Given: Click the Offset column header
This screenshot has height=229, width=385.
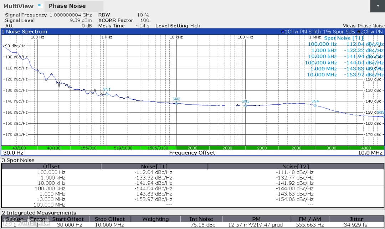Looking at the screenshot, I should click(x=51, y=166).
